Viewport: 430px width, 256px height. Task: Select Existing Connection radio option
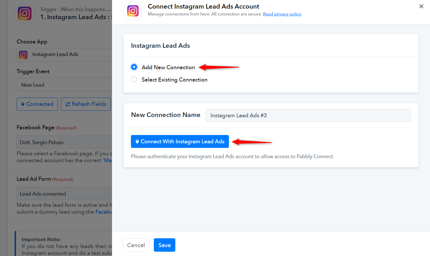click(134, 80)
